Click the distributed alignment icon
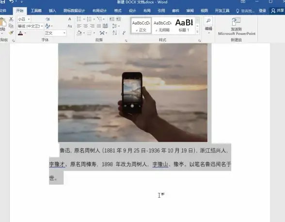This screenshot has width=285, height=222. (105, 26)
